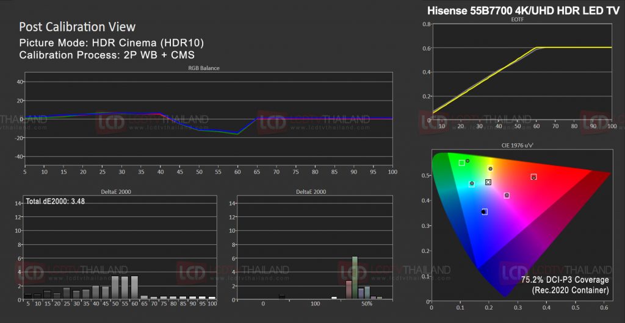
Task: Click the small white bar in color DeltaE chart
Action: coord(334,297)
